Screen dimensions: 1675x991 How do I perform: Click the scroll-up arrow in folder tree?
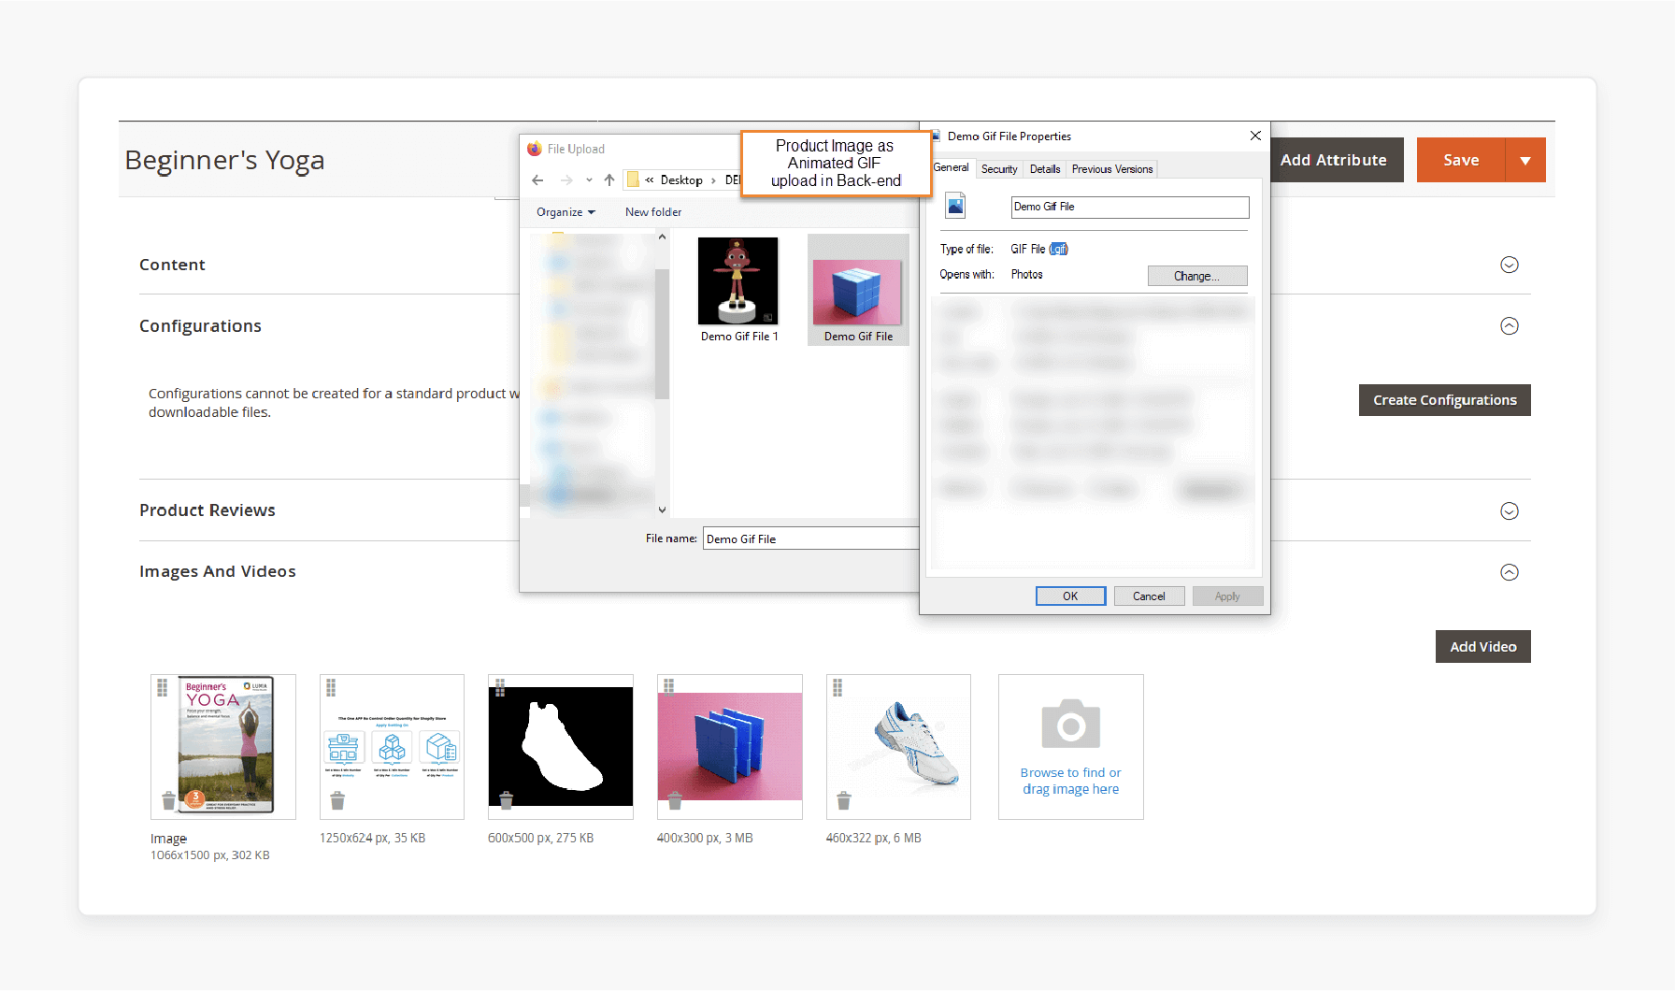[662, 237]
